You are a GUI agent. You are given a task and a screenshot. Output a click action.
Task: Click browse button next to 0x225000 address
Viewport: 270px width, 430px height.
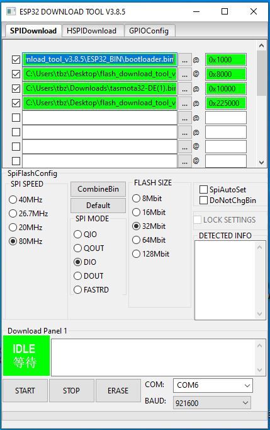click(x=185, y=103)
